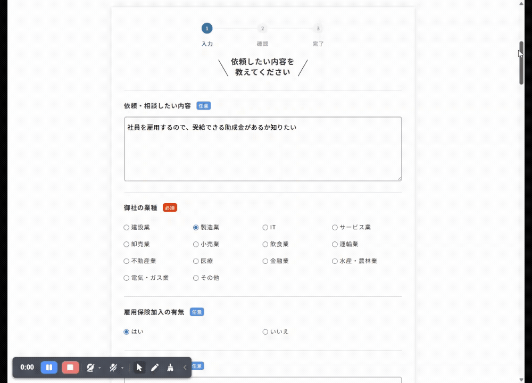
Task: Collapse recording toolbar with left chevron
Action: (x=185, y=367)
